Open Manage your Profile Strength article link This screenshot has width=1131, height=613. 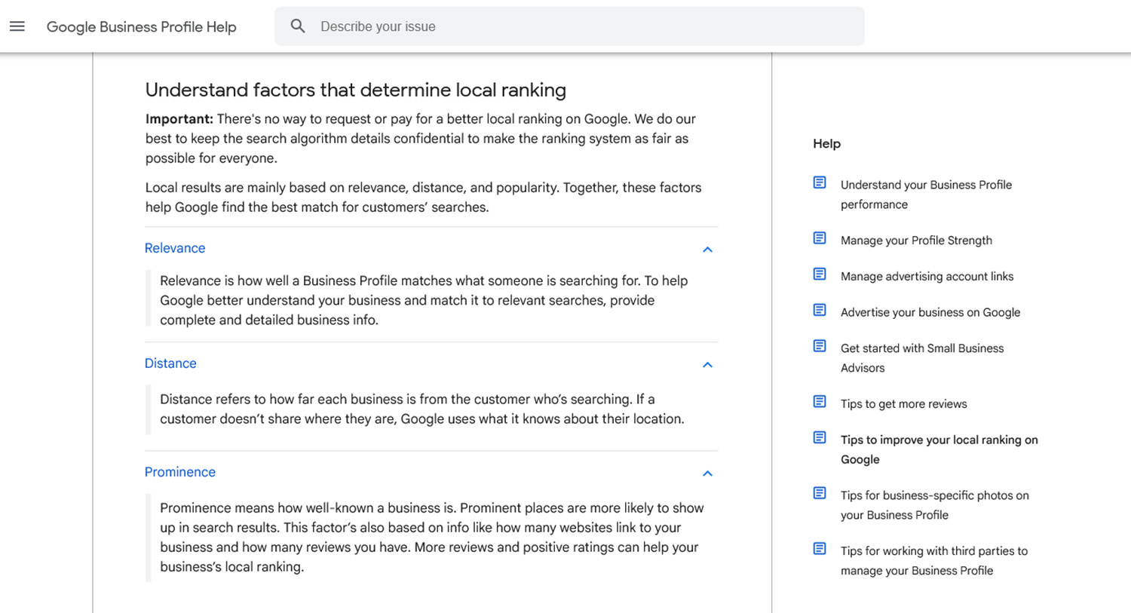click(x=916, y=241)
